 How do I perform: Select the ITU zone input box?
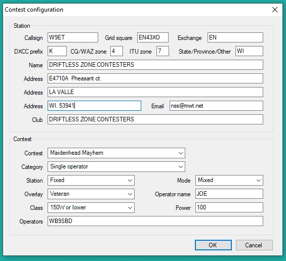162,51
